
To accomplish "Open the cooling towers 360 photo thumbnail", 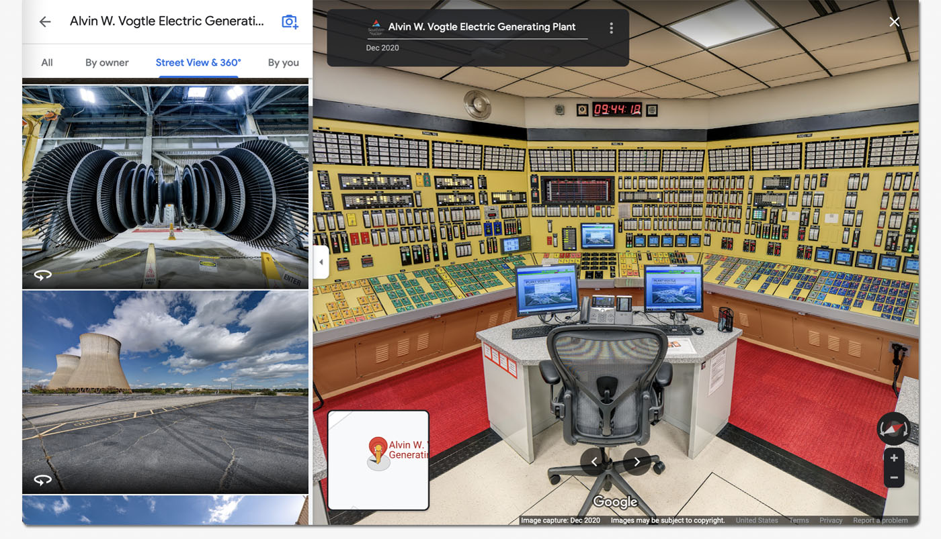I will coord(165,392).
